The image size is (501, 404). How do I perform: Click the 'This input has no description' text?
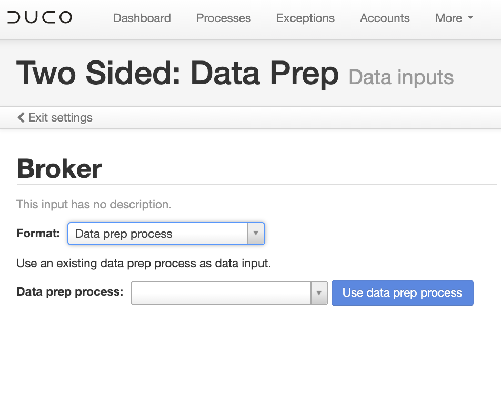pos(95,204)
